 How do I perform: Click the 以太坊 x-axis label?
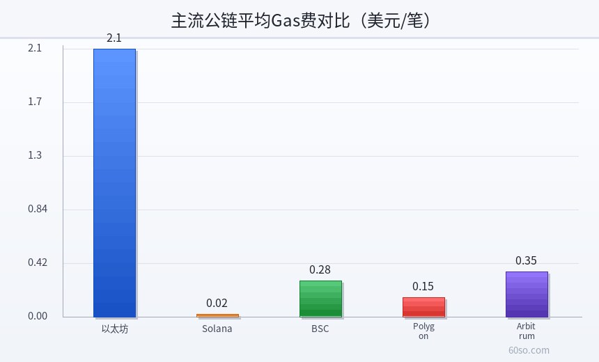pyautogui.click(x=115, y=329)
